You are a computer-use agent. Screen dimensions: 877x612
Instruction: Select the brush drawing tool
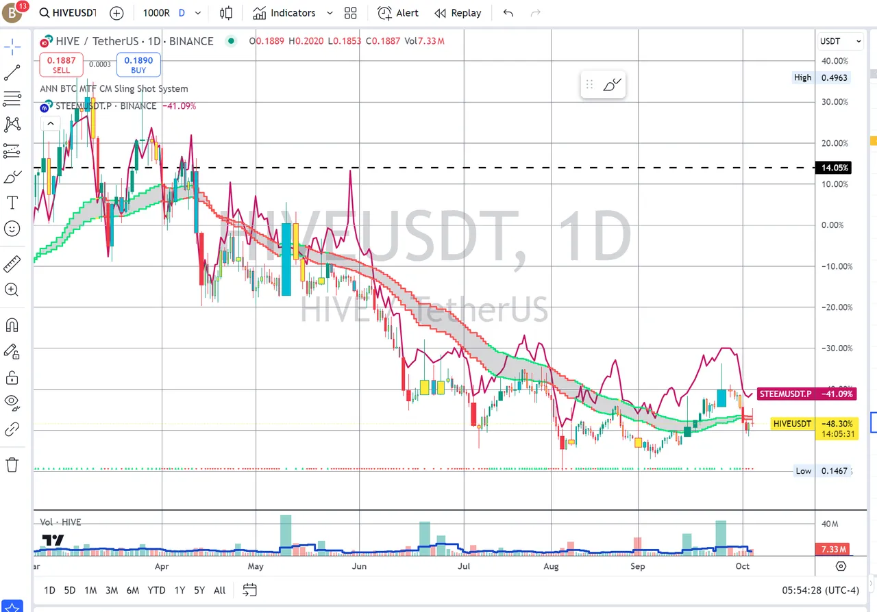click(x=12, y=177)
